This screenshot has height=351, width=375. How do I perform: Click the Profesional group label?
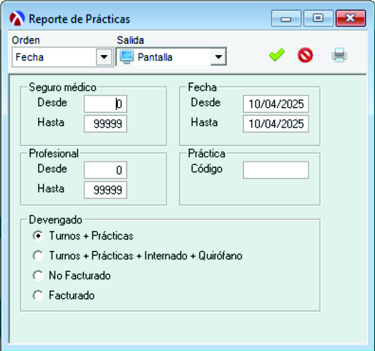click(54, 154)
